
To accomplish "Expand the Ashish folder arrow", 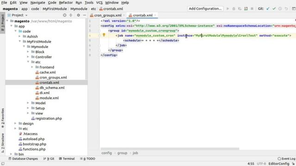I will click(x=19, y=36).
